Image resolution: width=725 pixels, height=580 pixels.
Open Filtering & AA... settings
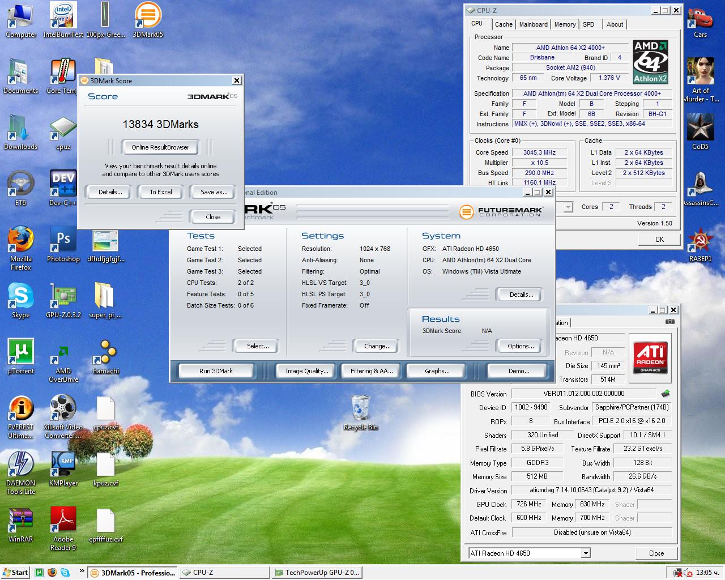pyautogui.click(x=372, y=371)
